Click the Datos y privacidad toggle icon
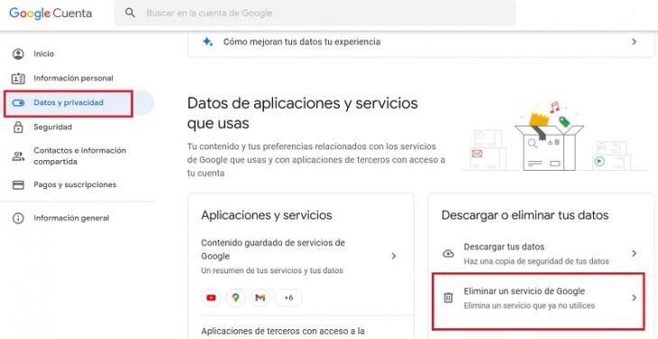This screenshot has height=339, width=658. coord(18,103)
